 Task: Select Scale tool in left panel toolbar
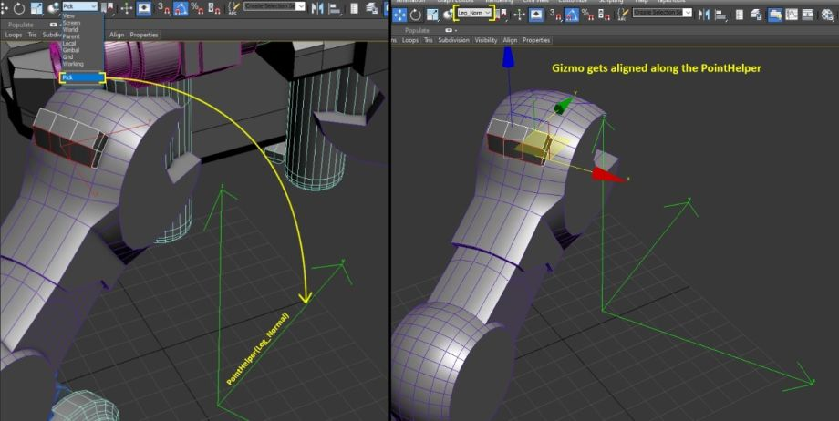pos(36,8)
